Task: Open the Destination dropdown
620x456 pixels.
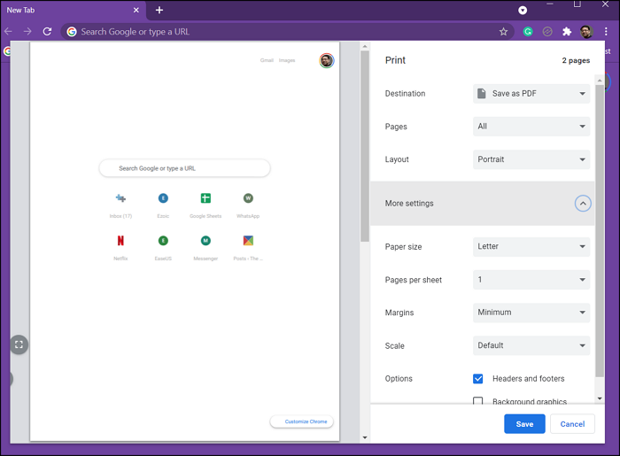Action: point(531,94)
